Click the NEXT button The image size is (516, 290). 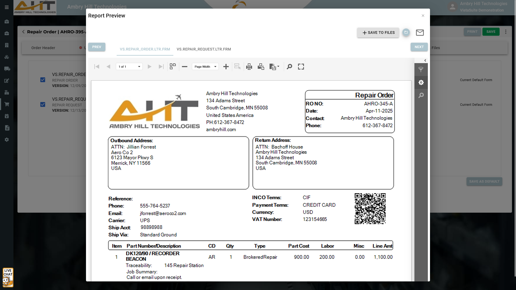tap(419, 47)
